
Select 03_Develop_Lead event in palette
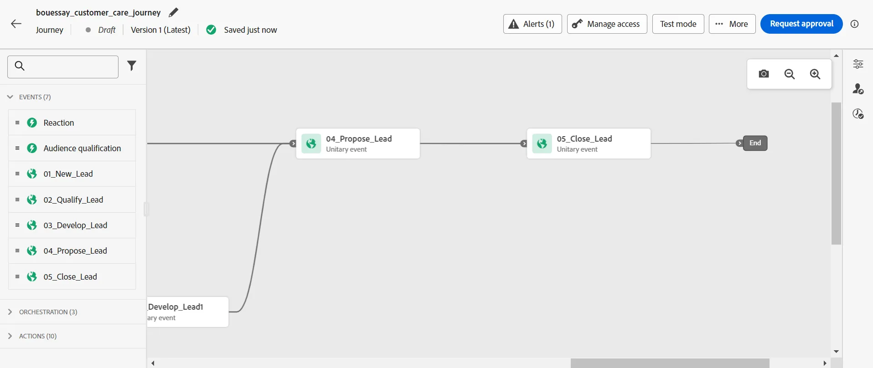[x=72, y=225]
